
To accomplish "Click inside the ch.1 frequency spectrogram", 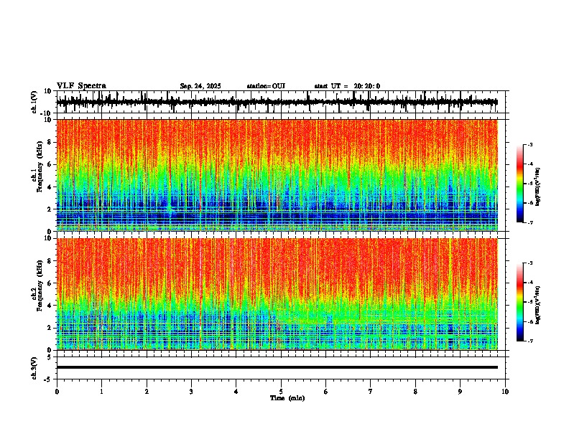I will click(277, 175).
